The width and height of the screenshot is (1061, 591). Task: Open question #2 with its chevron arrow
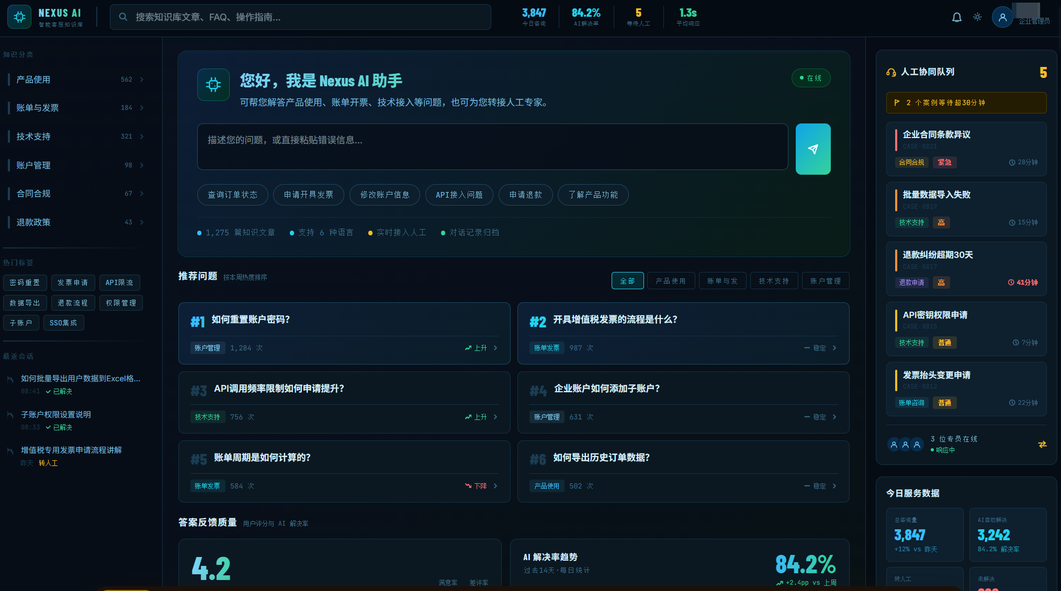coord(834,348)
